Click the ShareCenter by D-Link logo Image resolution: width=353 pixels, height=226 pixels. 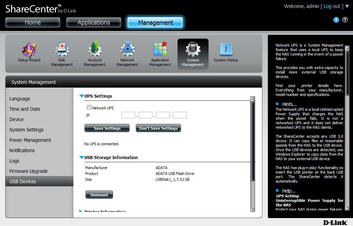(x=41, y=9)
